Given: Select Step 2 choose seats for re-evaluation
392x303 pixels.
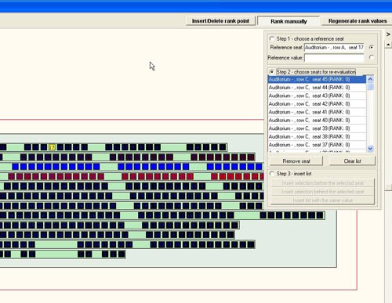Looking at the screenshot, I should pyautogui.click(x=272, y=72).
